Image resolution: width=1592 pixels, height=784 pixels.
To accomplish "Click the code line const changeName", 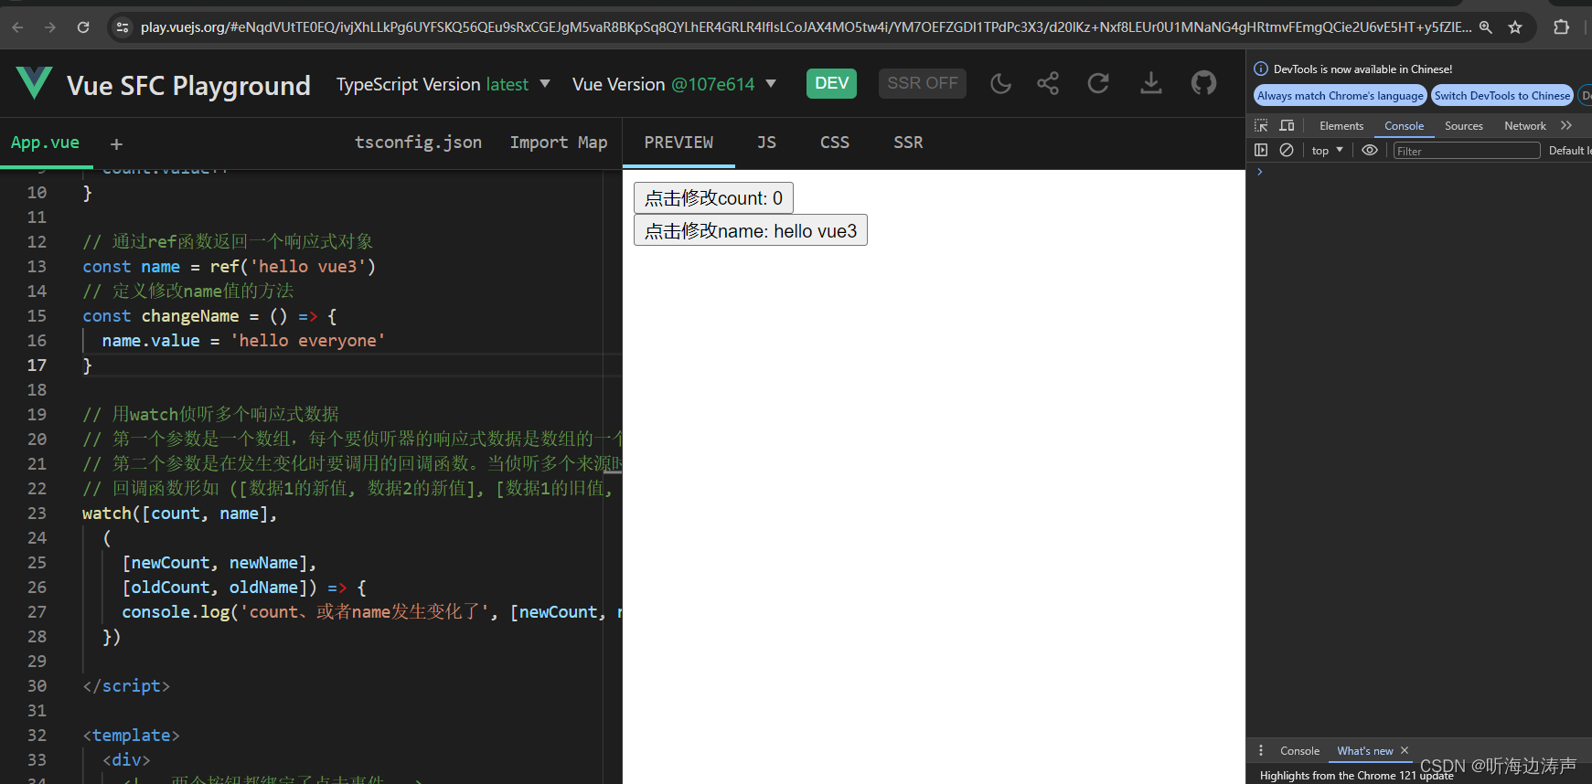I will click(x=209, y=316).
